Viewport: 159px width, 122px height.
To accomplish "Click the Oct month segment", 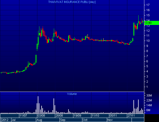I will [x=95, y=120].
